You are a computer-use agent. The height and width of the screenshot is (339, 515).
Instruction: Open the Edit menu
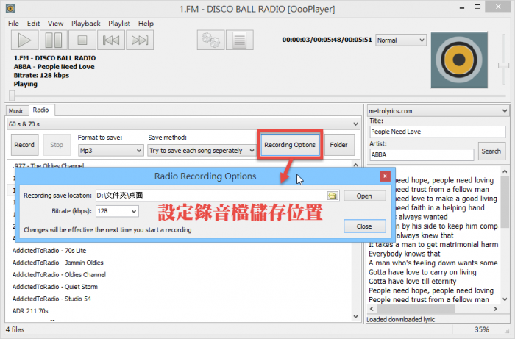tap(33, 24)
